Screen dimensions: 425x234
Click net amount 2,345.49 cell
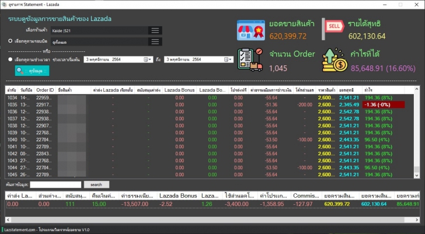tap(349, 104)
